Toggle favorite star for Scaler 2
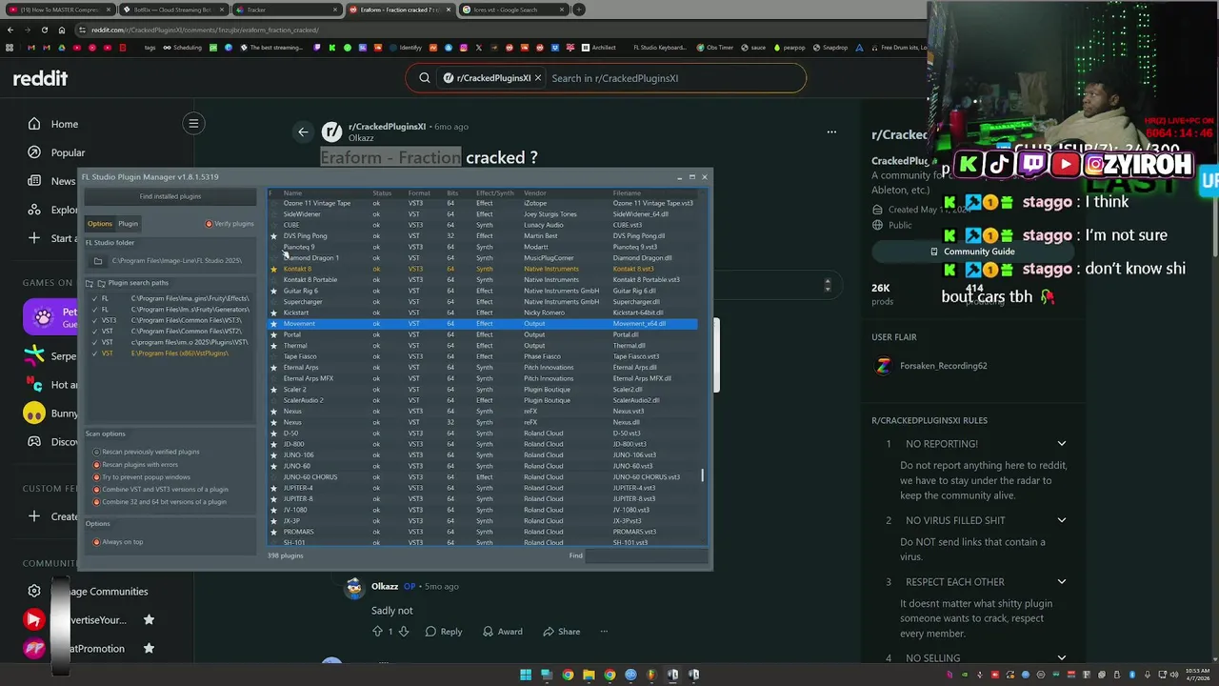The image size is (1219, 686). coord(273,390)
